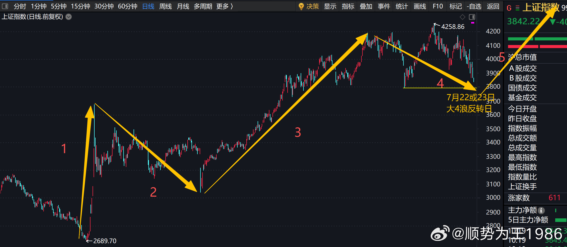
Task: Click the green up/down ratio bar
Action: [x=537, y=39]
